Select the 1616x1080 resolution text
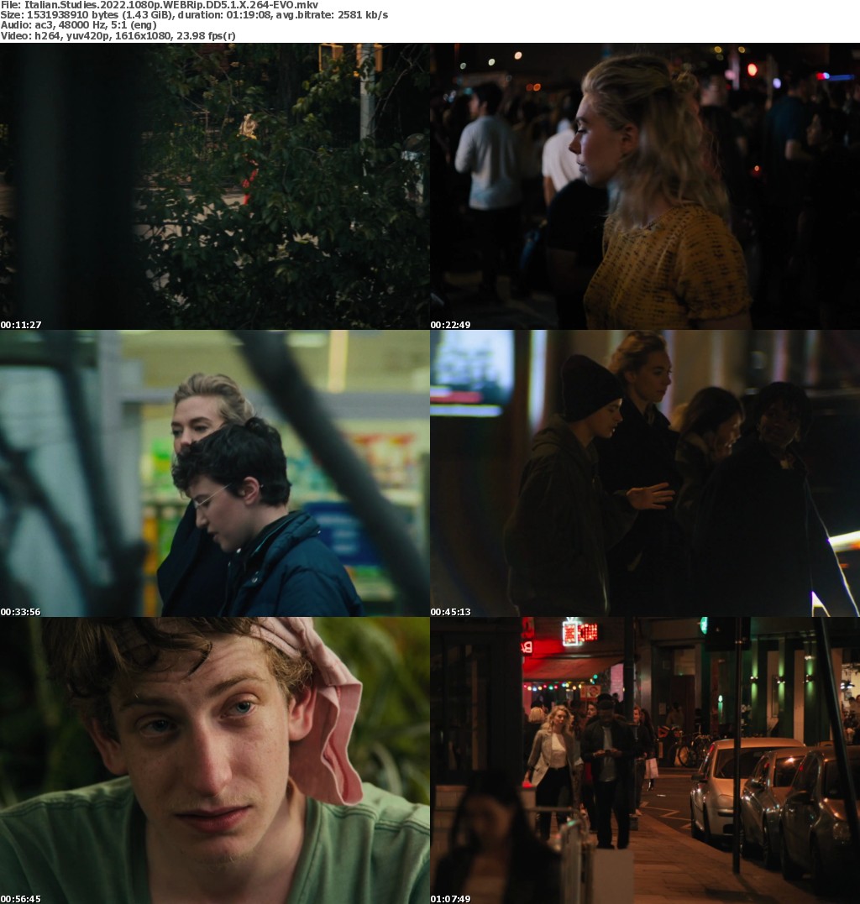Screen dimensions: 860x904 click(x=144, y=35)
